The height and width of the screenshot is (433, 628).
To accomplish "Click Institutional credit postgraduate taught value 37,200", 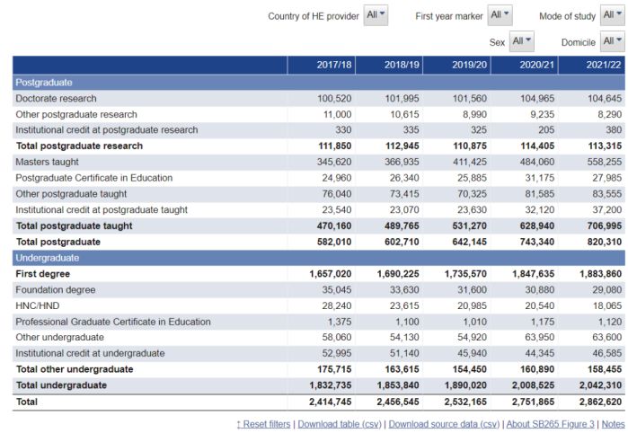I will 607,210.
